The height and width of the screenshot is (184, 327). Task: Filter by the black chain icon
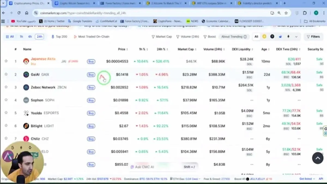pyautogui.click(x=272, y=37)
